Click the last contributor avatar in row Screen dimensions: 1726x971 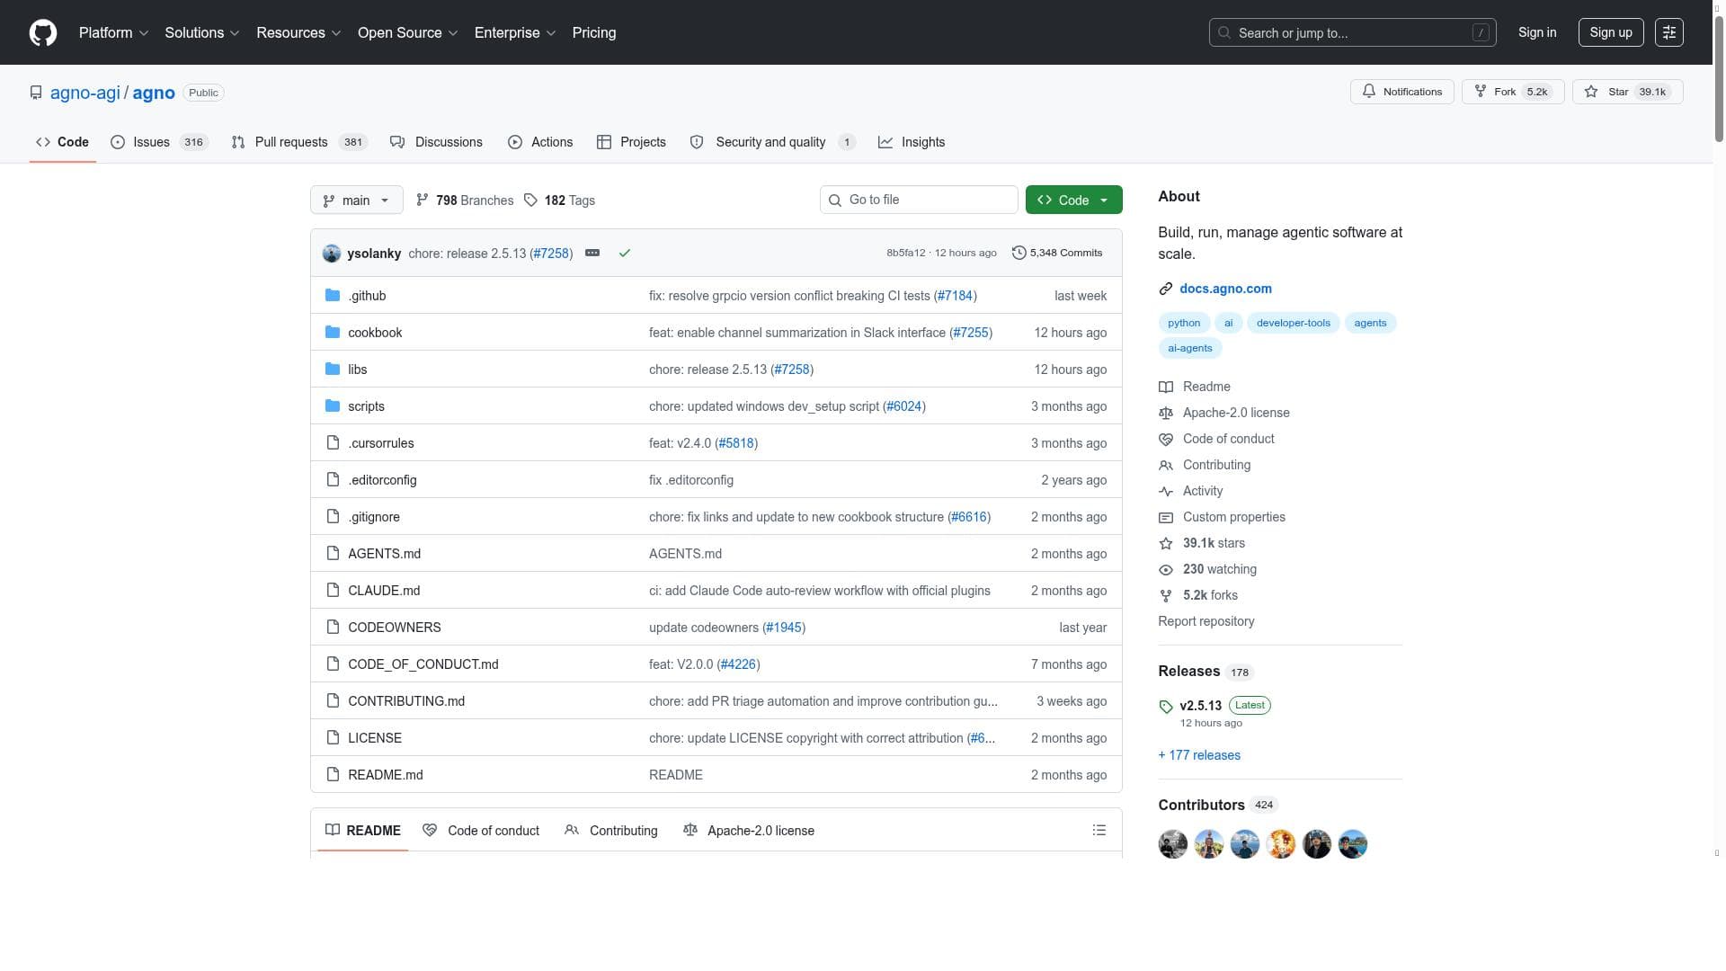pos(1353,844)
